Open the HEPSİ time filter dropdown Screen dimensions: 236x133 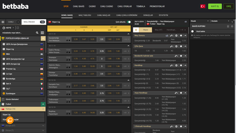click(8, 28)
